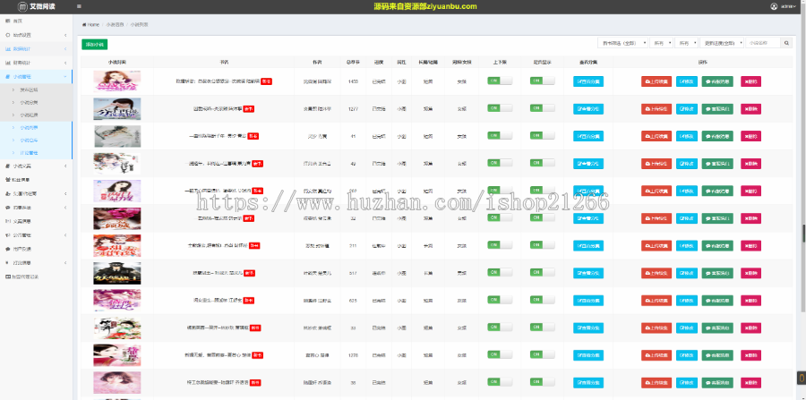Viewport: 806px width, 400px height.
Task: Click red upload button in 1277-chapter row
Action: click(x=656, y=109)
